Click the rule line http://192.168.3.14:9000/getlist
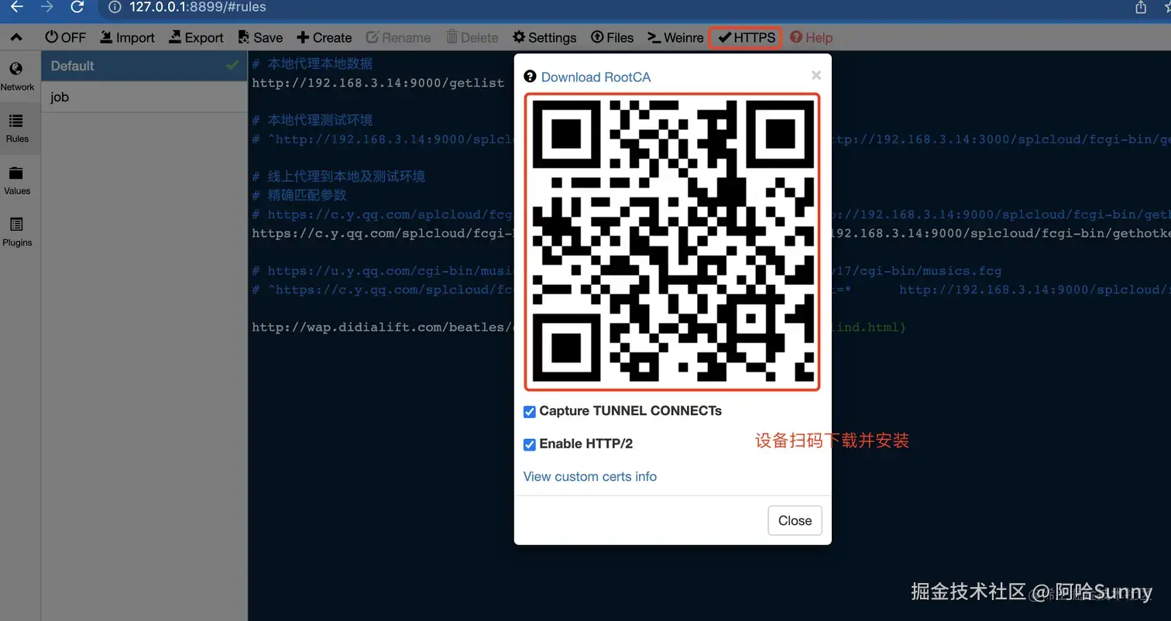Screen dimensions: 1171x621 coord(378,82)
